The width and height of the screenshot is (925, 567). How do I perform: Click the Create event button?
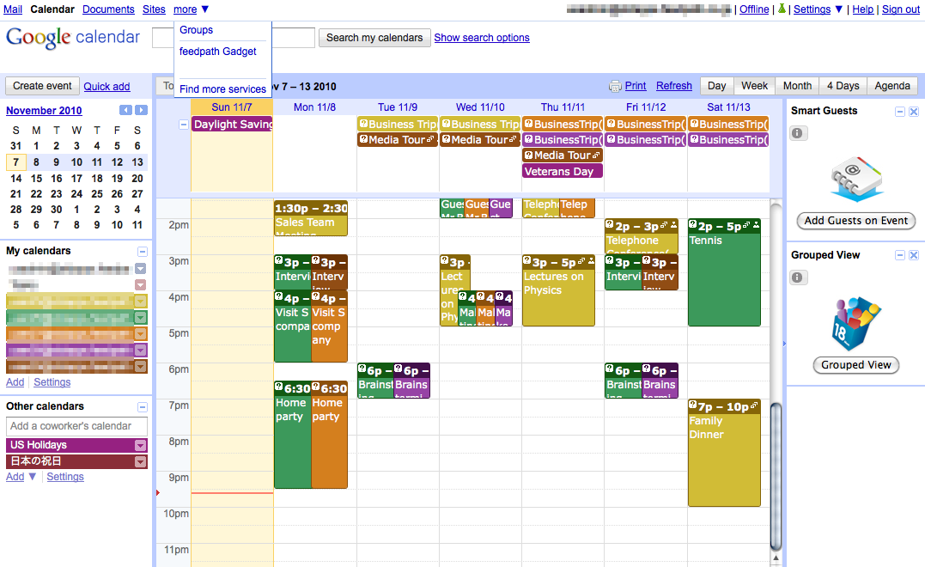click(x=42, y=86)
